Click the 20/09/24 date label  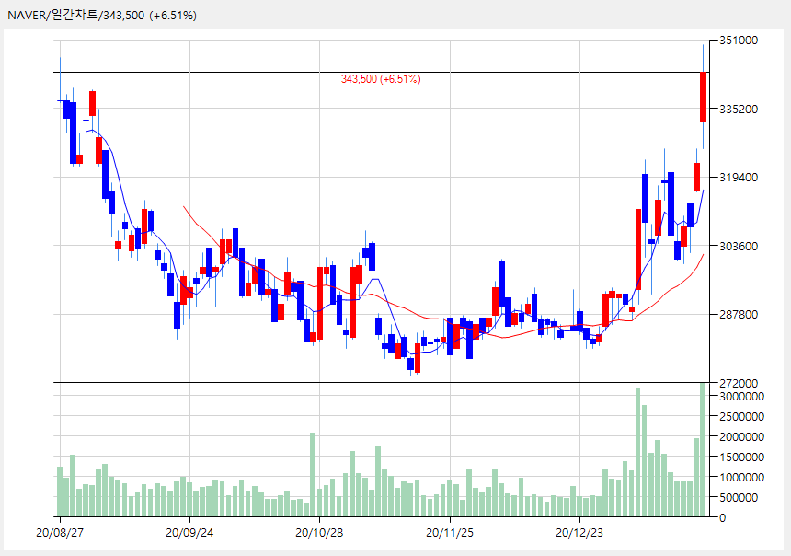click(x=189, y=533)
